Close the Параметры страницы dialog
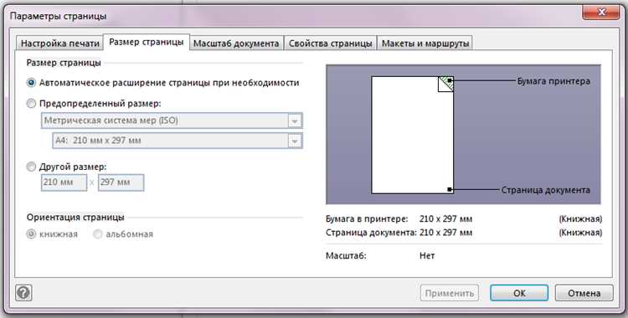 600,13
